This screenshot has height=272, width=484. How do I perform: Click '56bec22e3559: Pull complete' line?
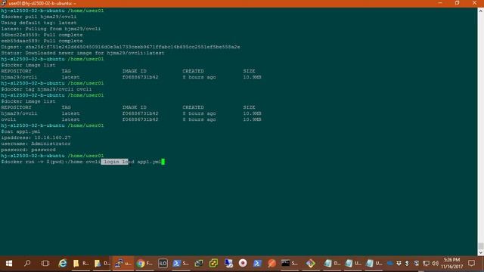click(42, 35)
